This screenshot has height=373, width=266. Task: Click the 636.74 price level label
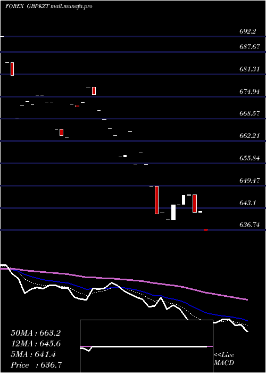coord(250,225)
